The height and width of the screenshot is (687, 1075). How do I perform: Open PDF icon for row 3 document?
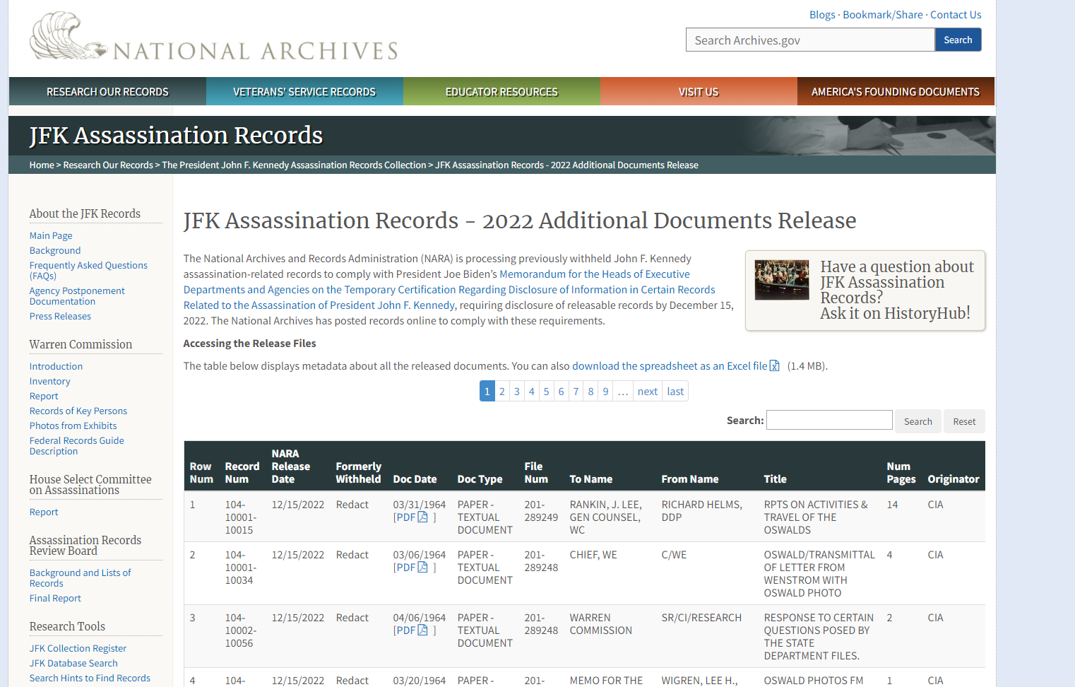pyautogui.click(x=422, y=630)
